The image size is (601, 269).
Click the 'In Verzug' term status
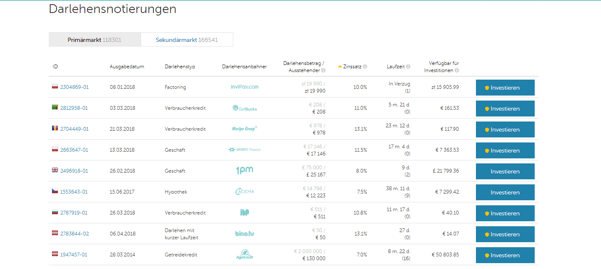coord(400,84)
